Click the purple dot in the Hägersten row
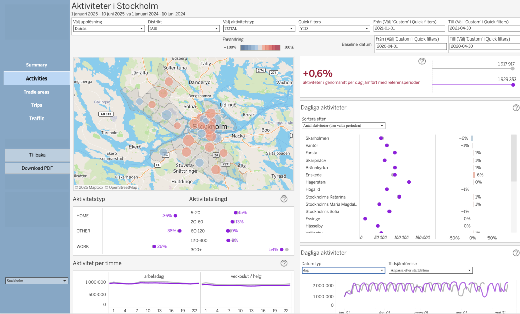Image resolution: width=520 pixels, height=314 pixels. 409,182
